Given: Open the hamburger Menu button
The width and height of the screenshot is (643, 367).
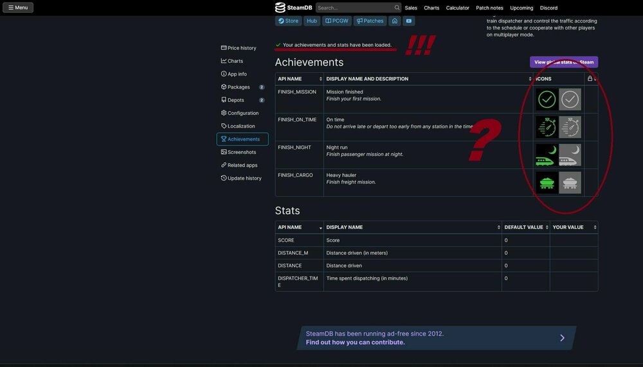Looking at the screenshot, I should tap(18, 7).
